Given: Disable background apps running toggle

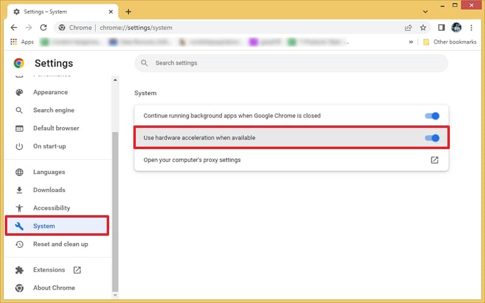Looking at the screenshot, I should tap(432, 116).
